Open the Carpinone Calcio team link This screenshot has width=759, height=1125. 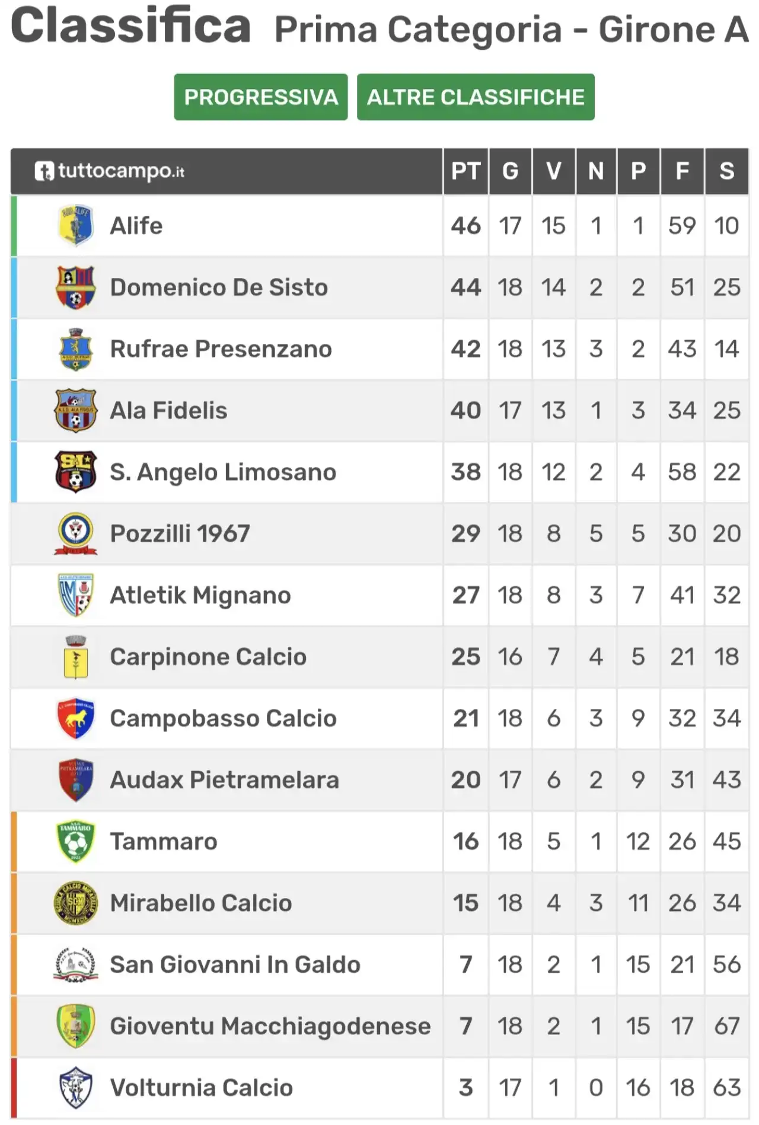click(208, 657)
